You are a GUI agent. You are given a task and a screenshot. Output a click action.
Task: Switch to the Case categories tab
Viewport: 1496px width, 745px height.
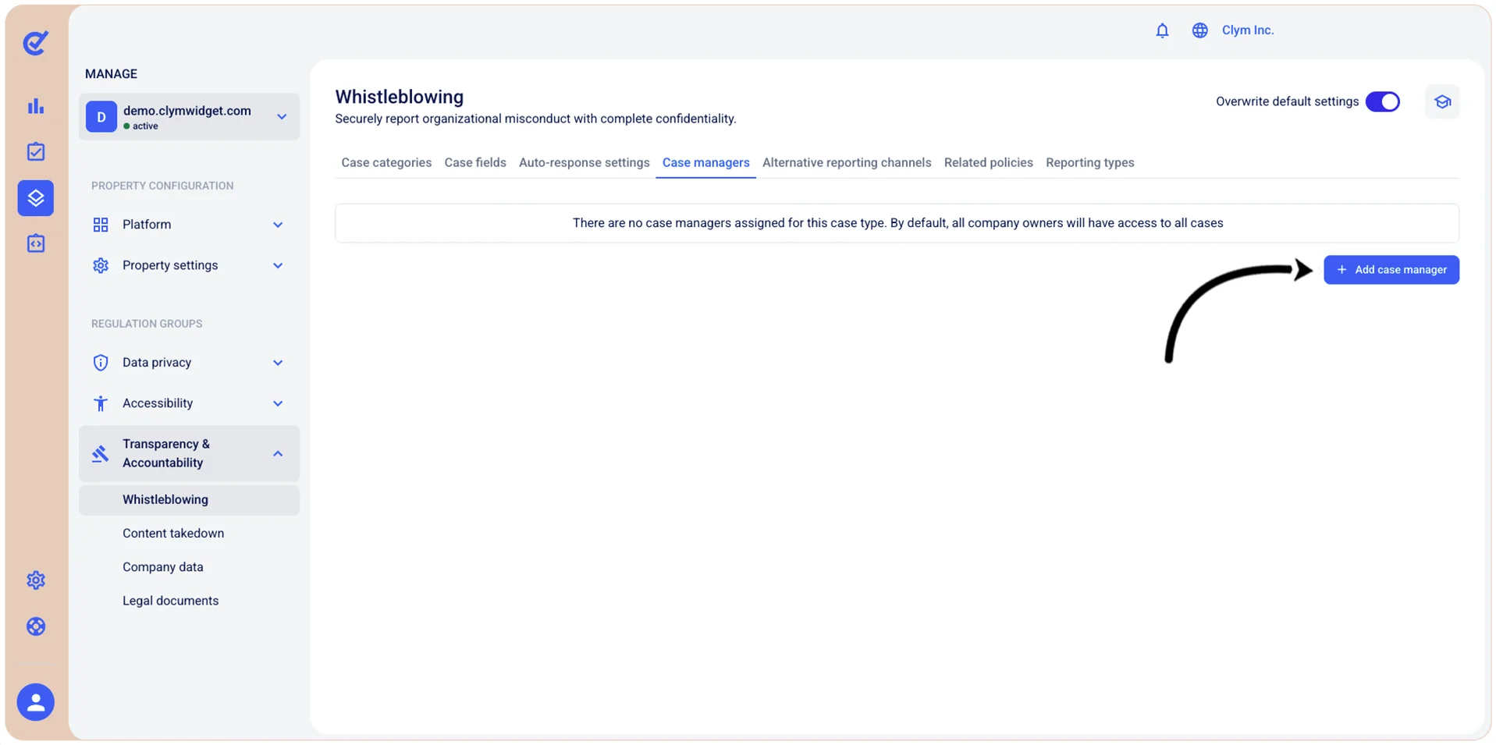386,163
